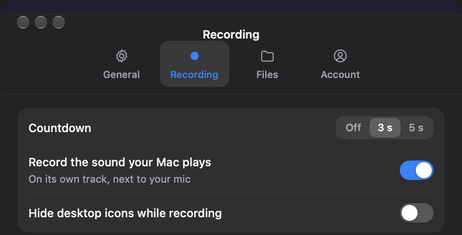Image resolution: width=462 pixels, height=235 pixels.
Task: Click the blue Recording dot icon
Action: (195, 56)
